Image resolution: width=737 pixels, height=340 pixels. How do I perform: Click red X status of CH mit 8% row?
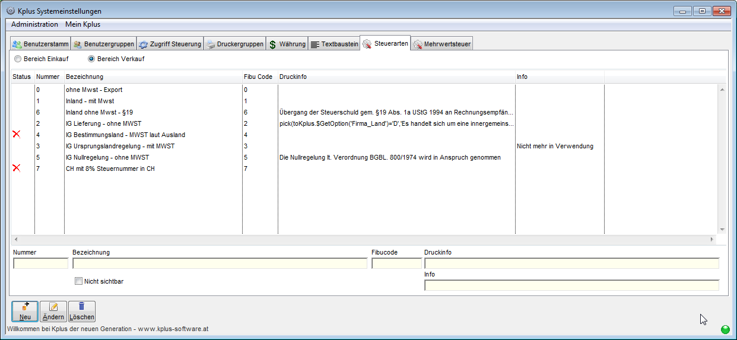(17, 169)
